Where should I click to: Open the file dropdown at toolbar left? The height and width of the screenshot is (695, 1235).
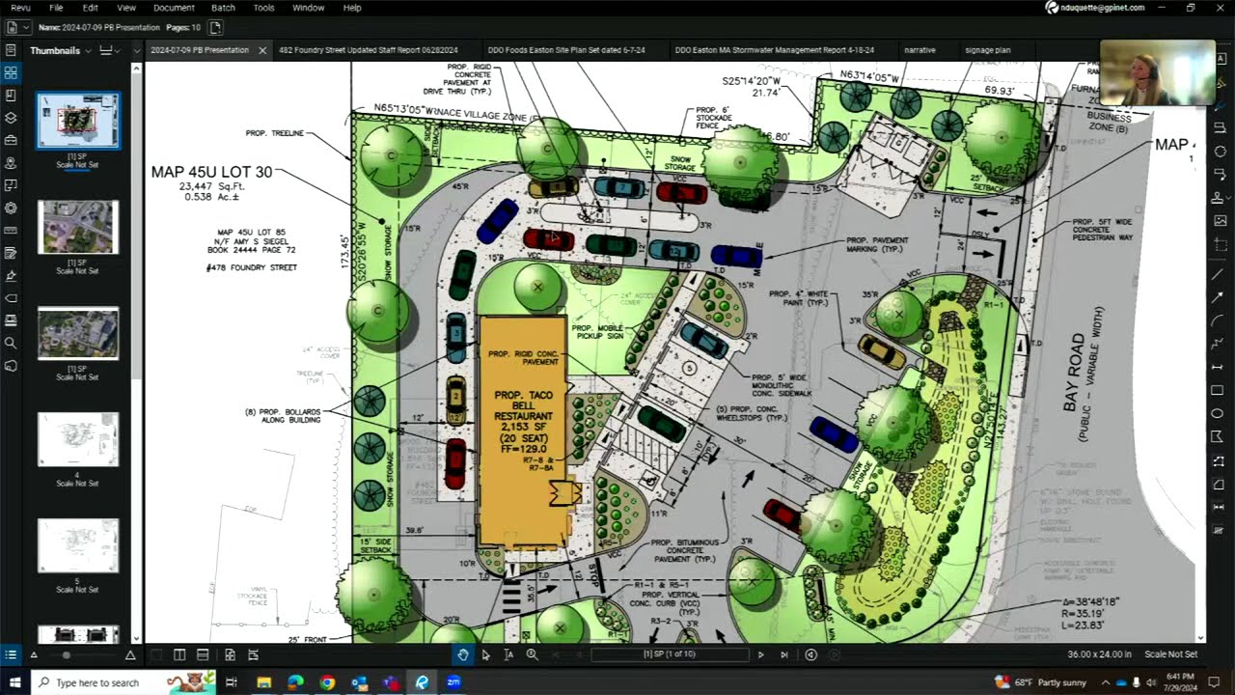[x=16, y=27]
